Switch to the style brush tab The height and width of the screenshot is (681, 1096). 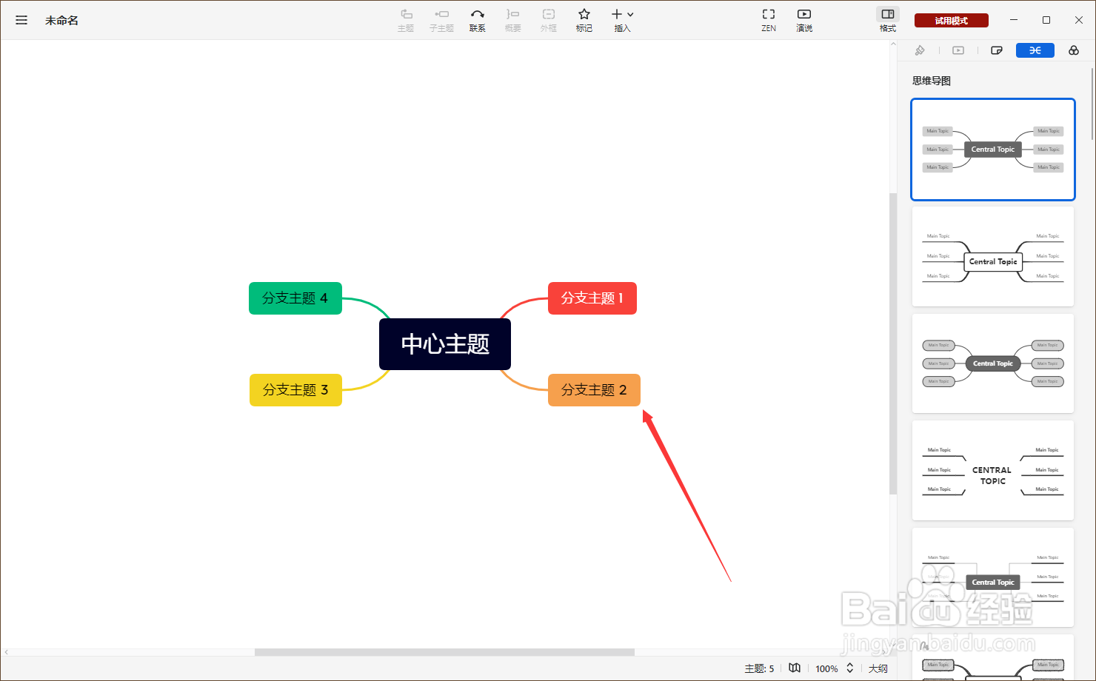click(x=920, y=50)
